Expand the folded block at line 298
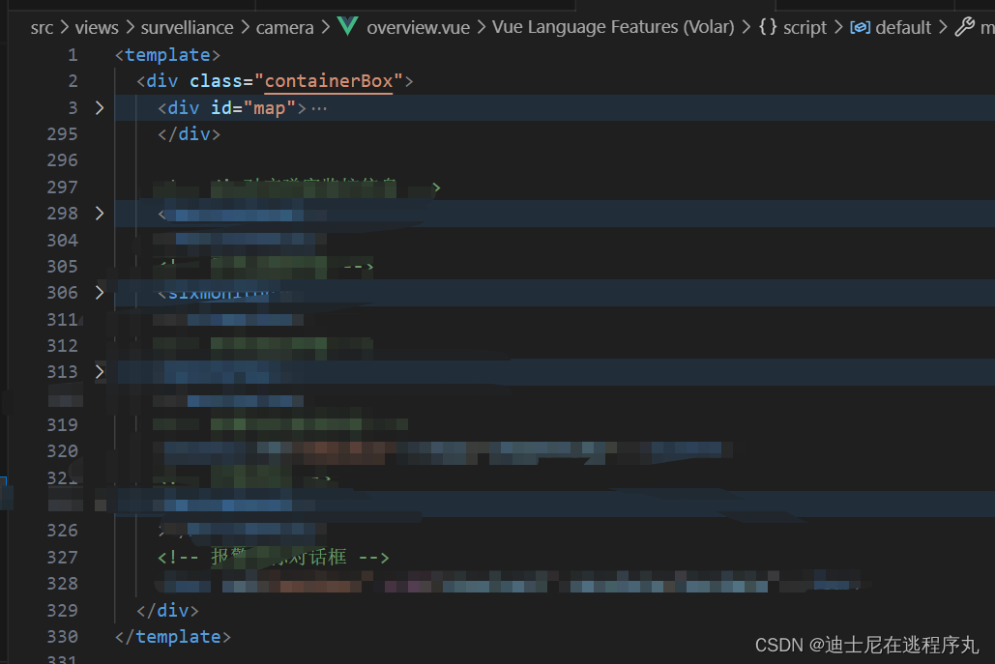The image size is (995, 664). (99, 213)
